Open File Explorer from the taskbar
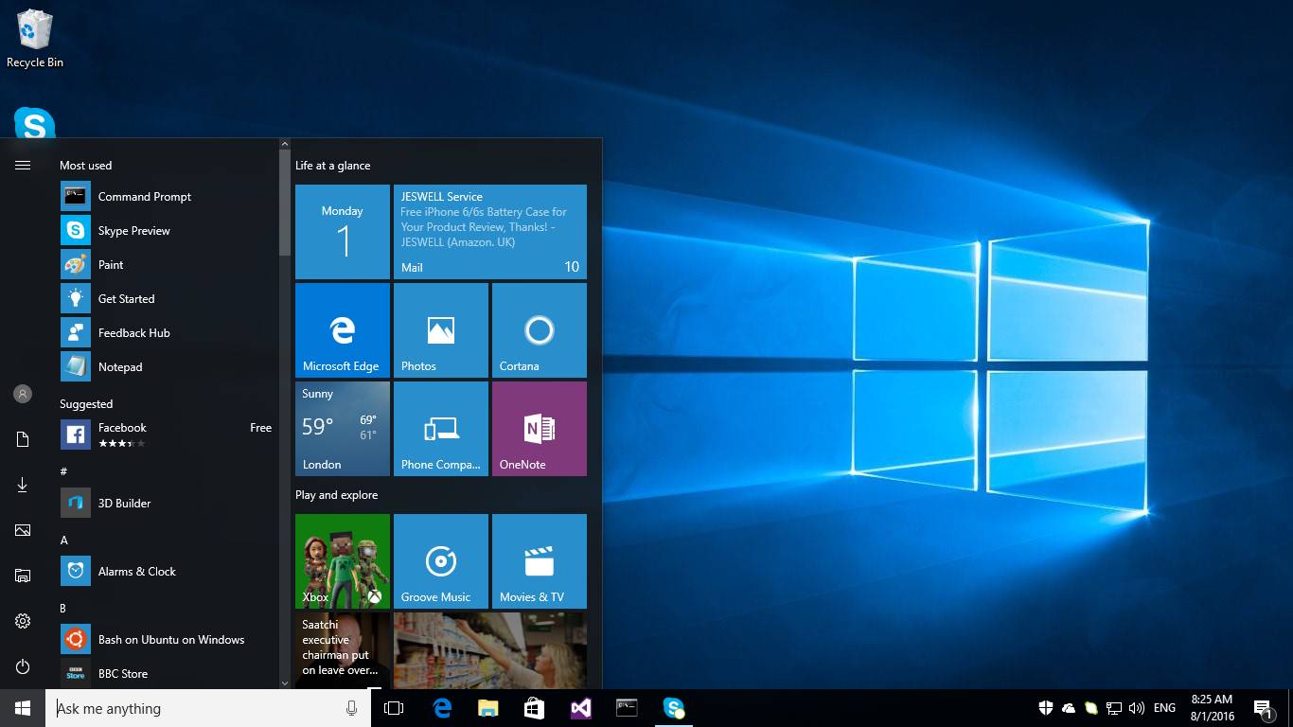The width and height of the screenshot is (1293, 727). coord(487,708)
